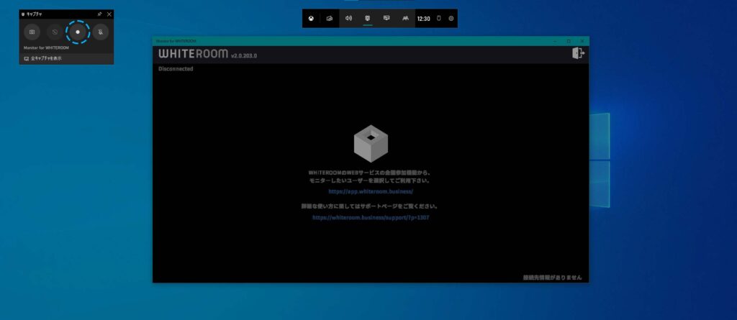737x320 pixels.
Task: Open the performance widget in Game Bar
Action: coord(386,18)
